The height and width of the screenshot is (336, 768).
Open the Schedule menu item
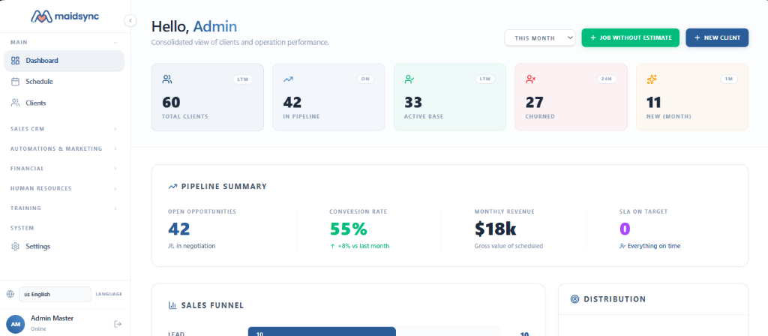click(64, 82)
